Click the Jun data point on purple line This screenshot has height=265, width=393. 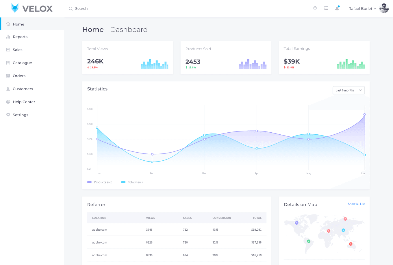pyautogui.click(x=364, y=114)
